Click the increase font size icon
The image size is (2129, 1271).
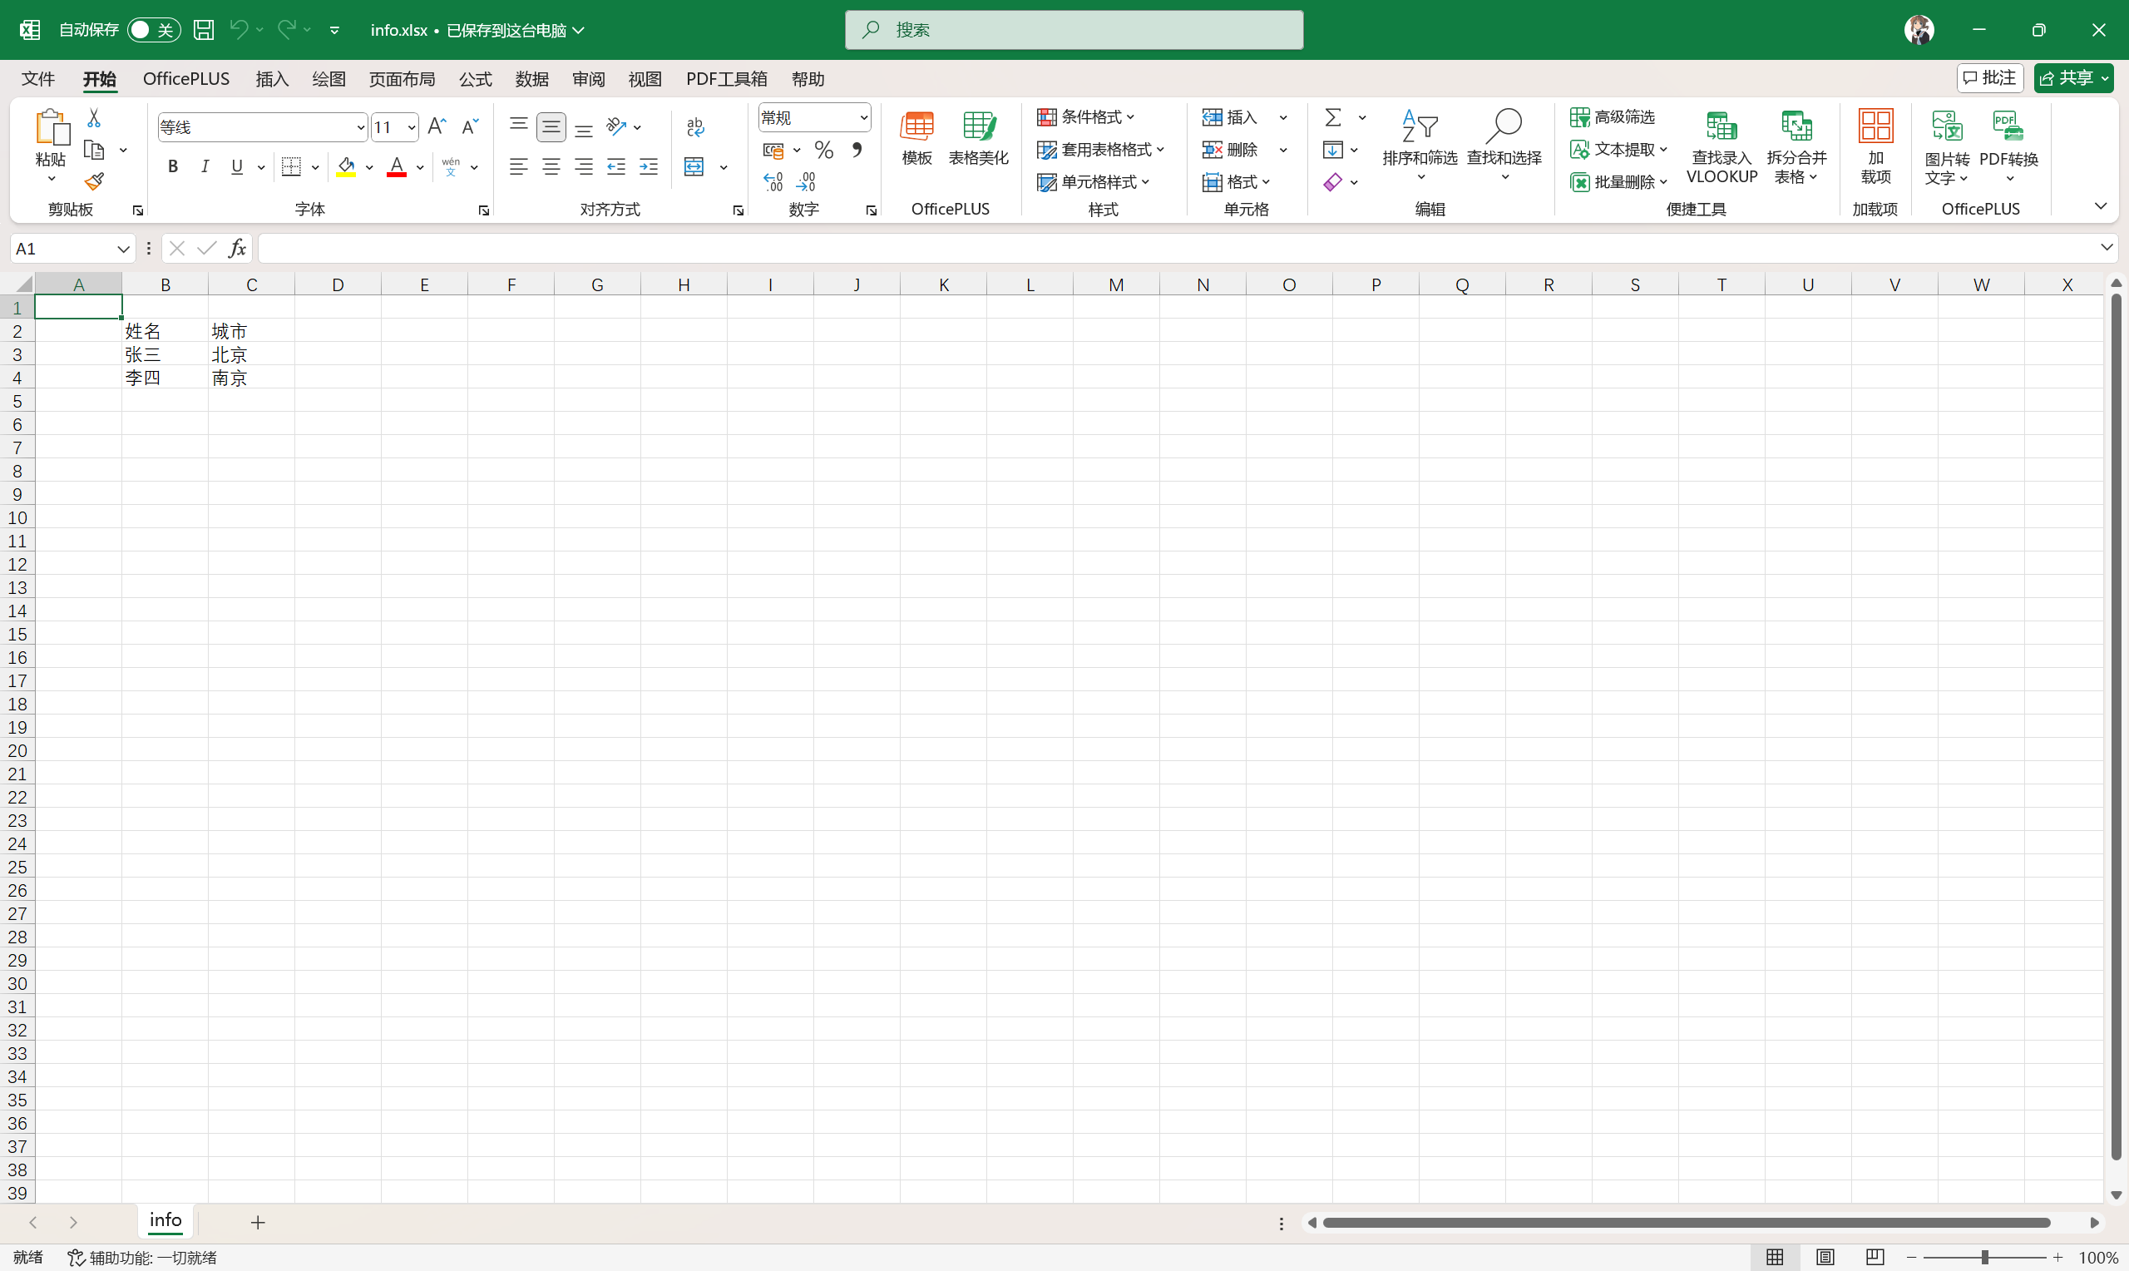click(437, 126)
